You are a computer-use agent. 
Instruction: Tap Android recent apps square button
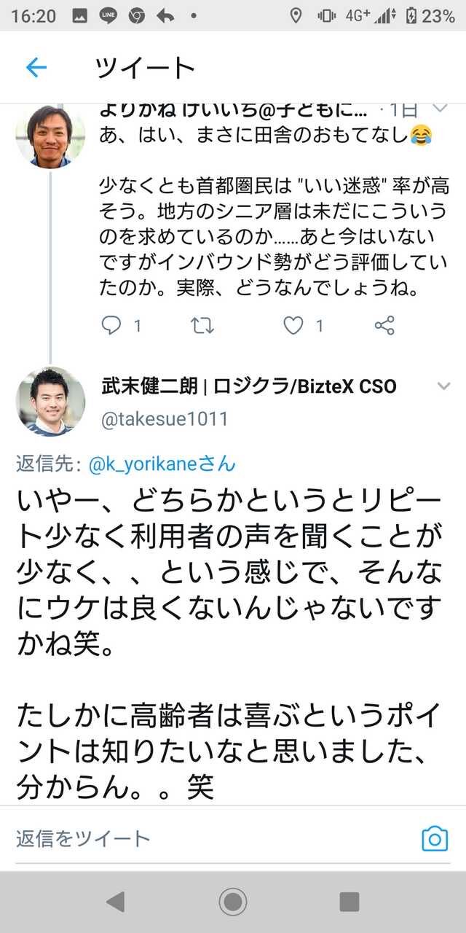[349, 902]
